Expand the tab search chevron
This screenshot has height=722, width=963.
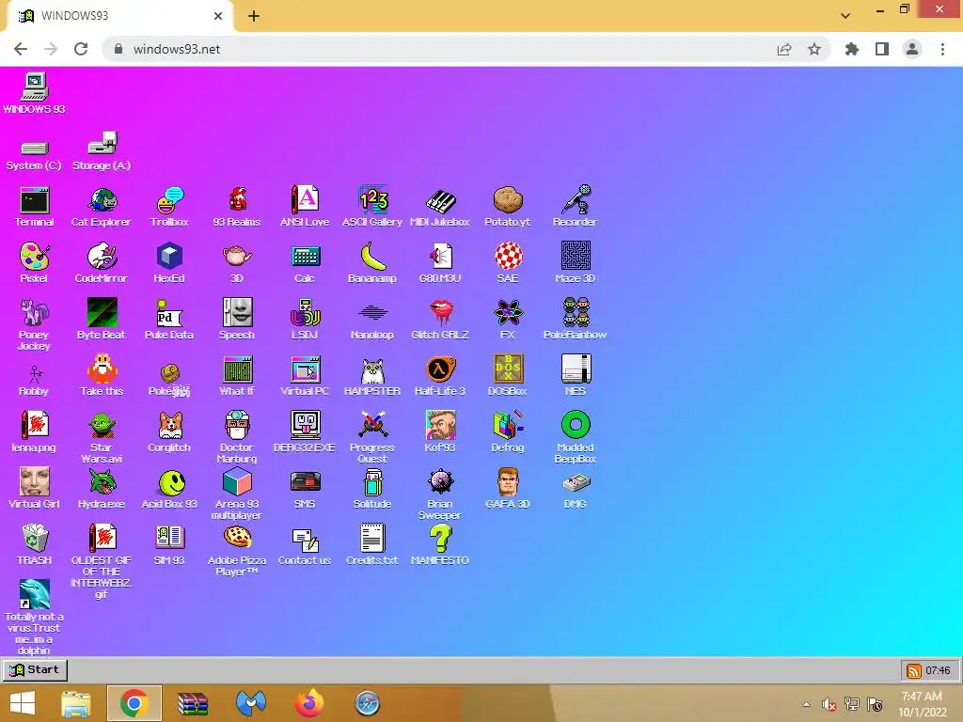click(x=845, y=16)
